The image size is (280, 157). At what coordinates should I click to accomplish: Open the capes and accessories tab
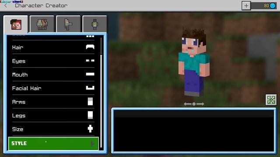(x=94, y=24)
